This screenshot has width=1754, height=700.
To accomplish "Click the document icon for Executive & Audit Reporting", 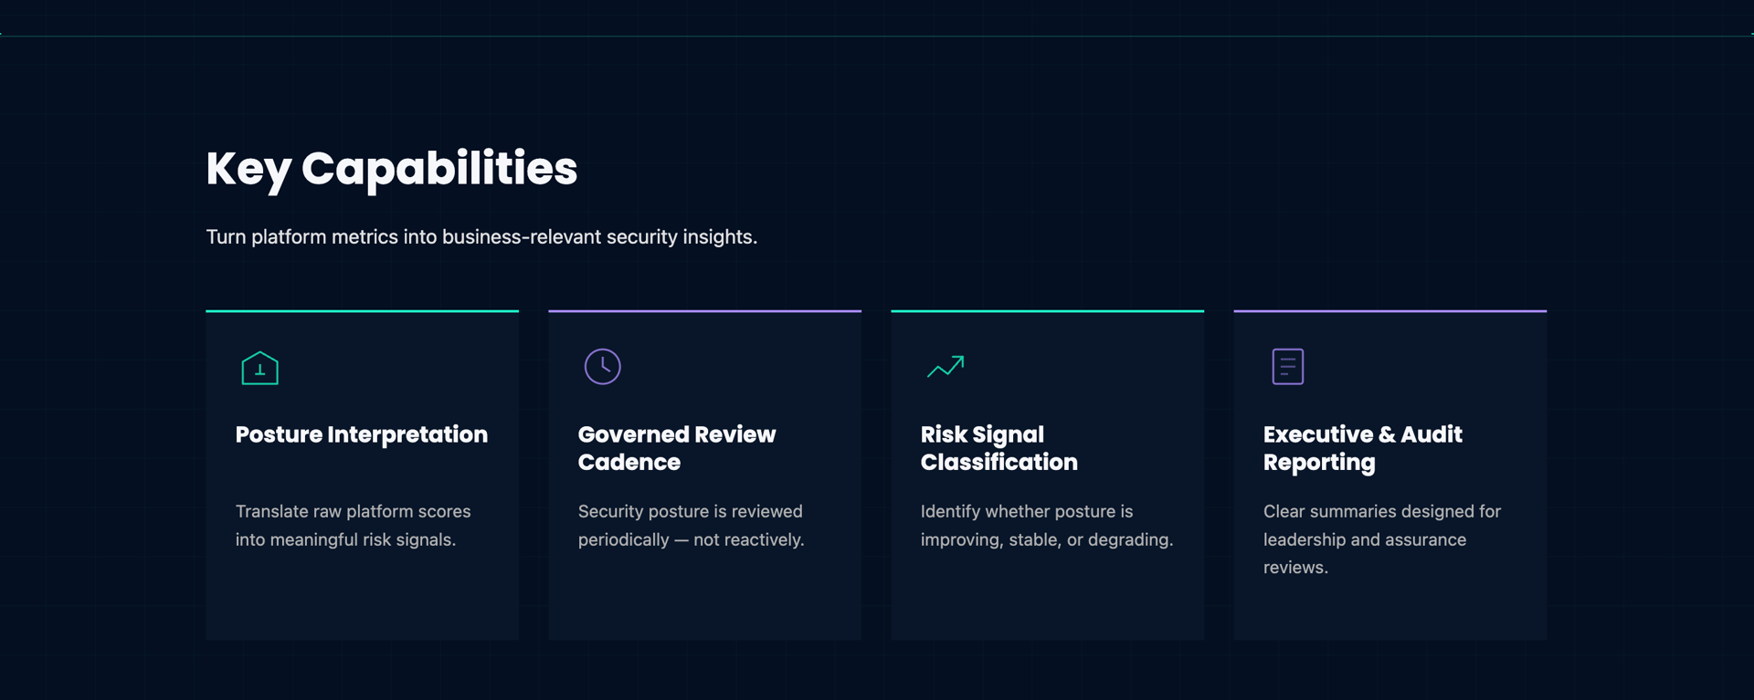I will click(x=1287, y=366).
